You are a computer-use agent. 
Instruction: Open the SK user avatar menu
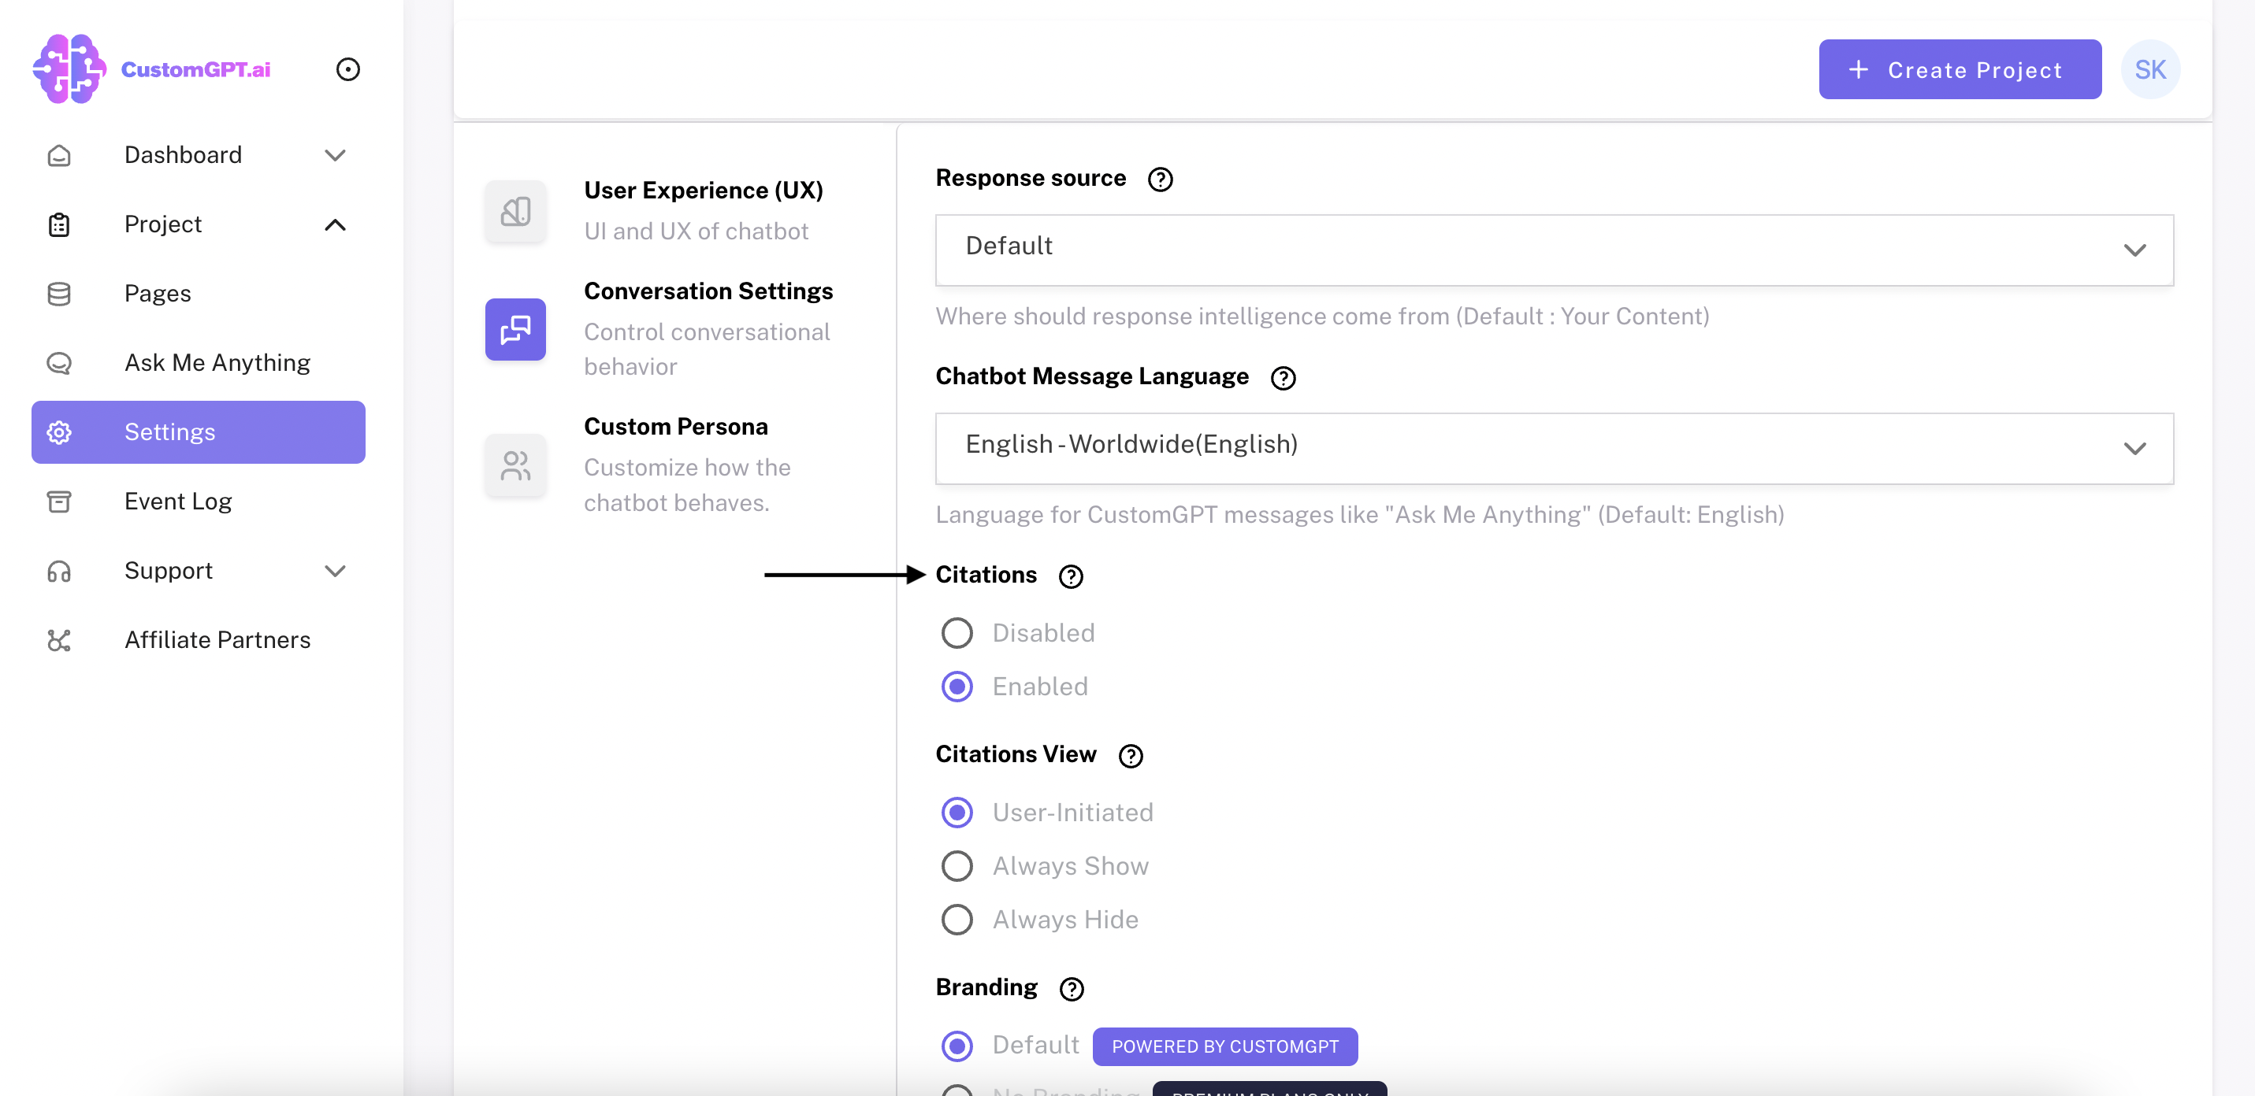(x=2150, y=69)
